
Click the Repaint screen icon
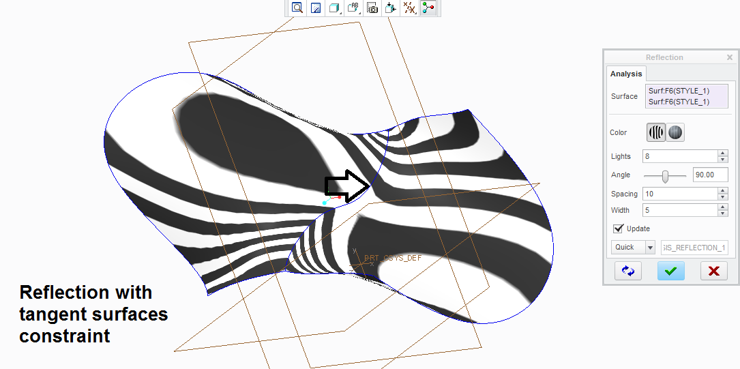(x=316, y=8)
